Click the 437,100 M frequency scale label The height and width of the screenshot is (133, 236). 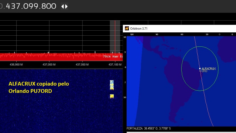pyautogui.click(x=115, y=64)
